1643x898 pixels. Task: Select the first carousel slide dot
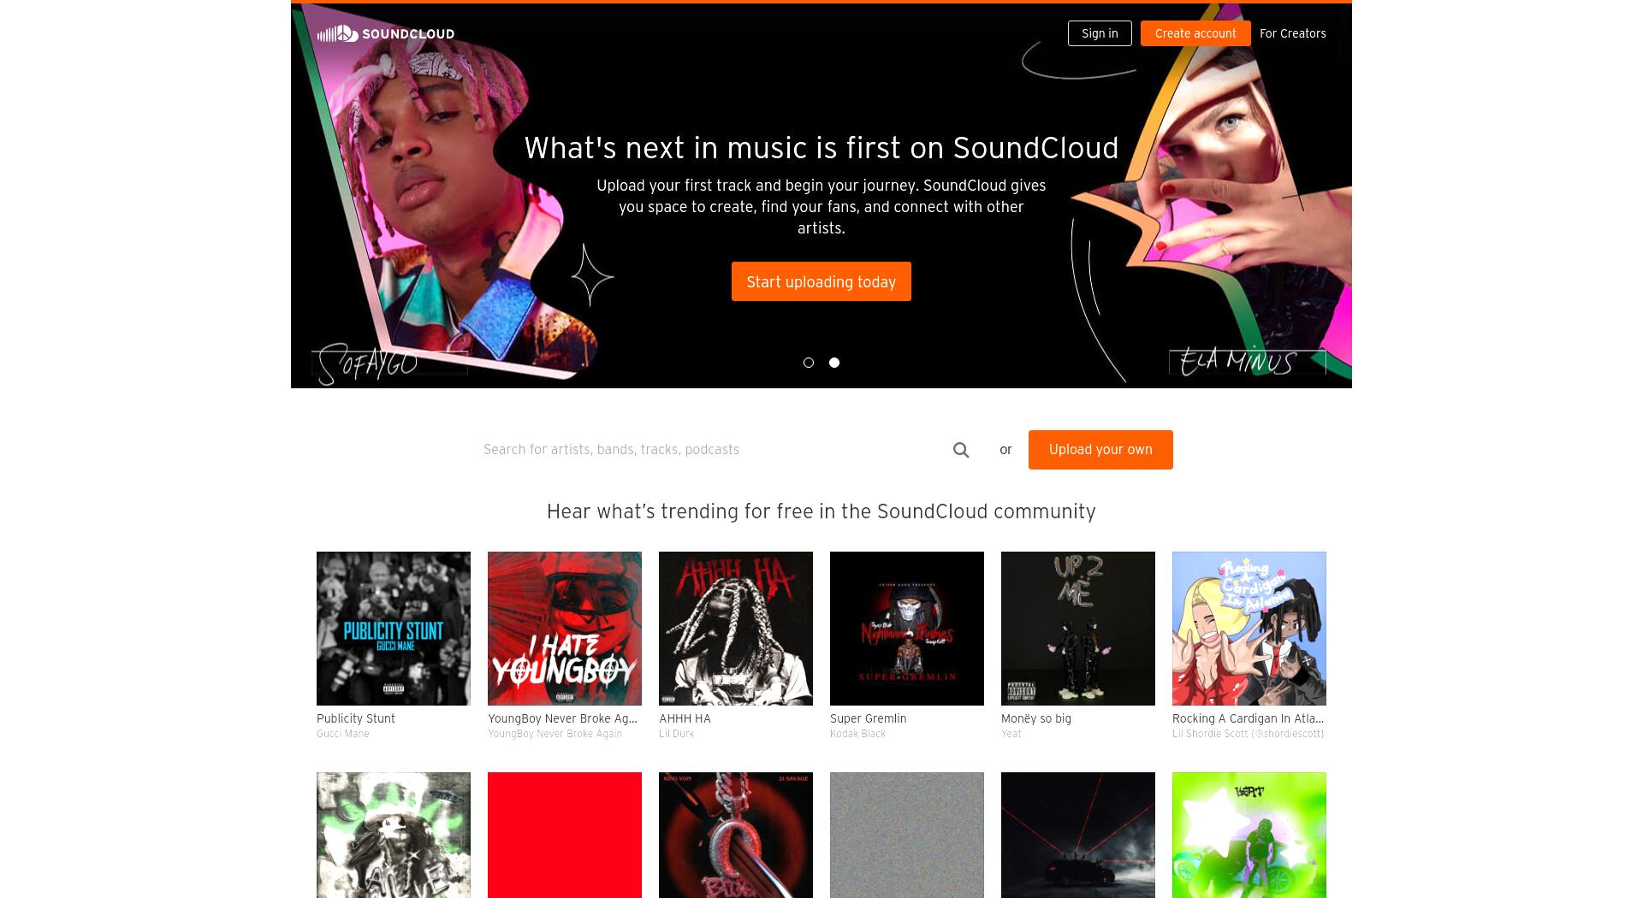pos(809,363)
